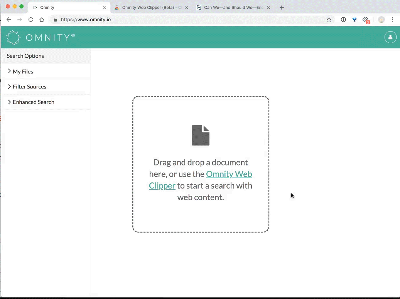Screen dimensions: 400x299
Task: Open the extension icon with the red badge
Action: (x=366, y=20)
